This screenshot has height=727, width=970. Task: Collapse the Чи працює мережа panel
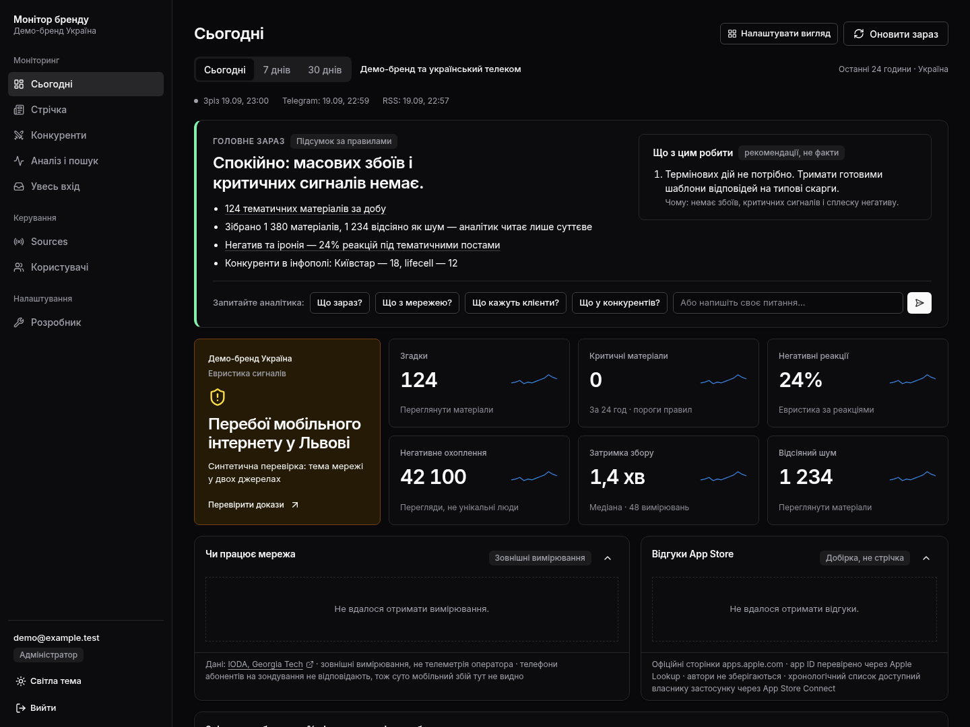[x=608, y=558]
